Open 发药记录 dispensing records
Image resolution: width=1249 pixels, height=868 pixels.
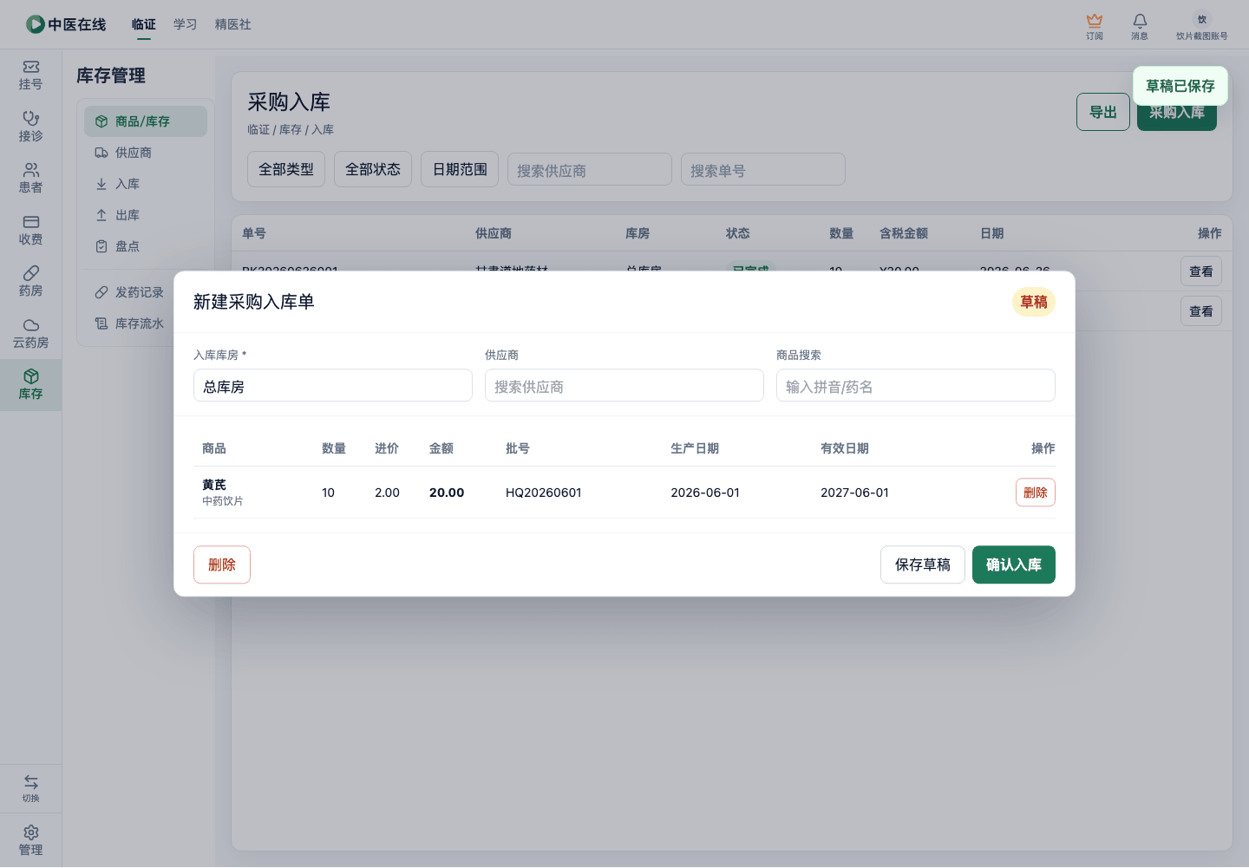tap(130, 292)
